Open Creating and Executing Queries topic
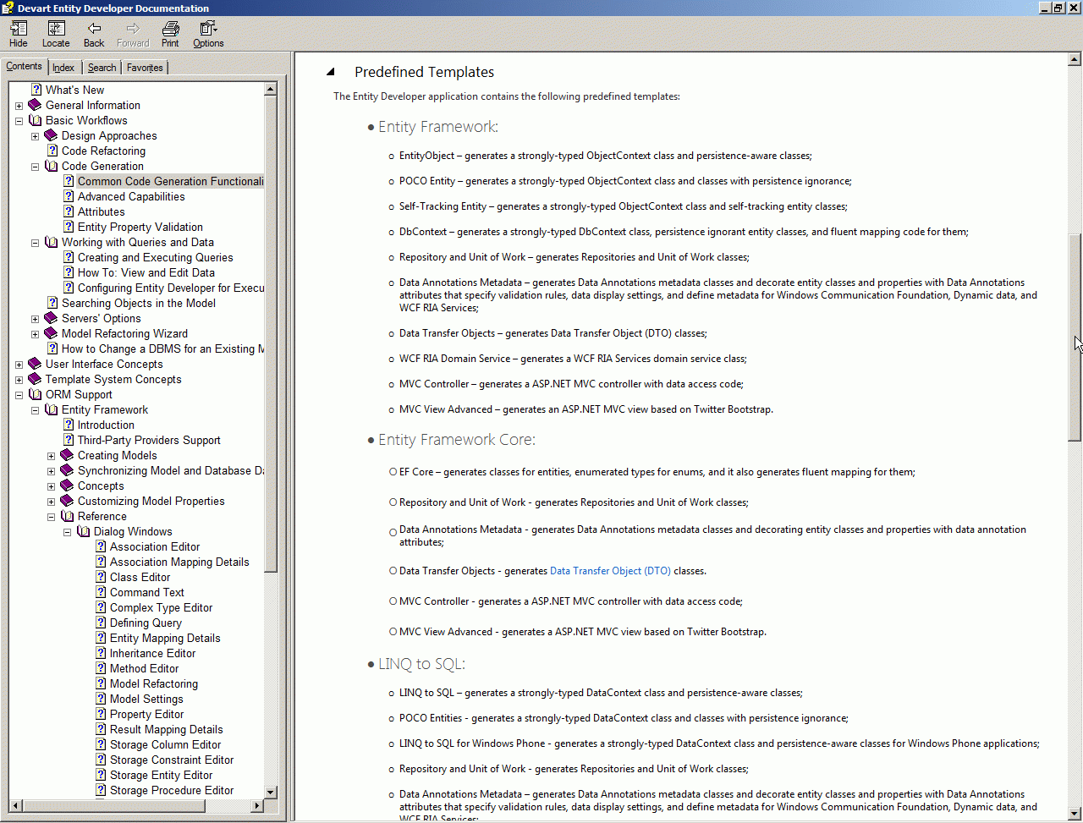 pyautogui.click(x=155, y=257)
